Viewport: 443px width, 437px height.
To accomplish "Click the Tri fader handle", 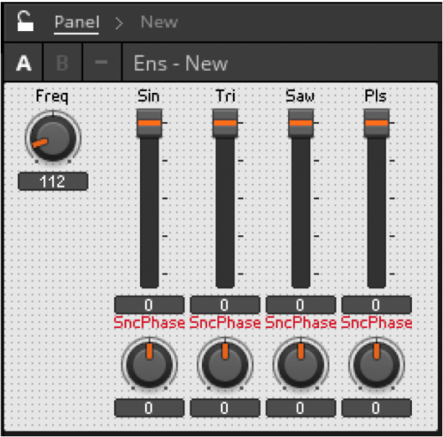I will [225, 123].
